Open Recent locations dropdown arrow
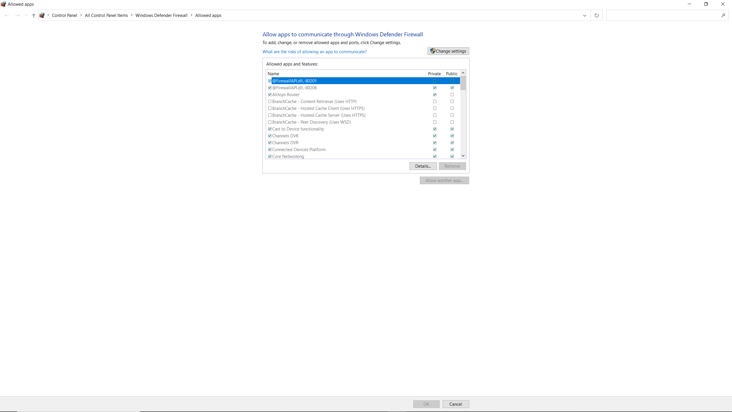This screenshot has width=732, height=412. (x=26, y=15)
